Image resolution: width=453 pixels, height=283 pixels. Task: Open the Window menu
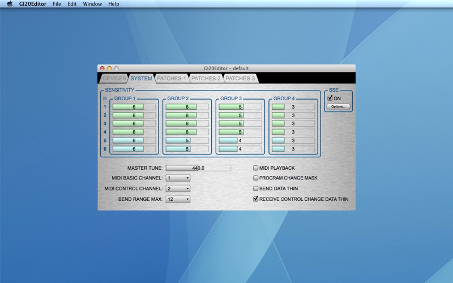92,4
